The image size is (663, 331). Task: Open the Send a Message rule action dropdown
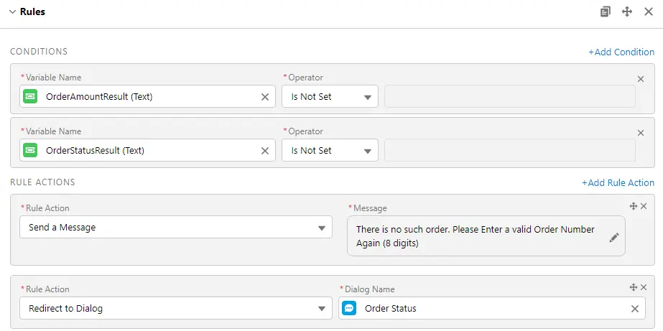(176, 228)
